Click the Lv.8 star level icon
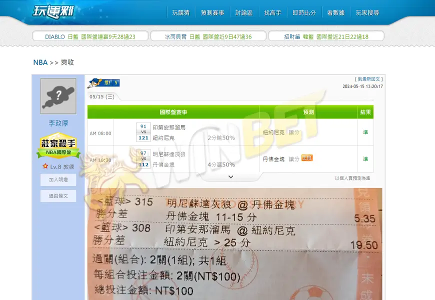The height and width of the screenshot is (300, 435). tap(45, 166)
